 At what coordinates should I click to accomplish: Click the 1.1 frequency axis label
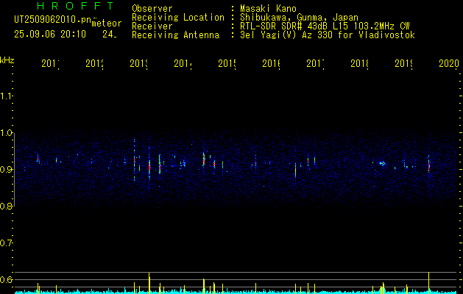(x=6, y=96)
